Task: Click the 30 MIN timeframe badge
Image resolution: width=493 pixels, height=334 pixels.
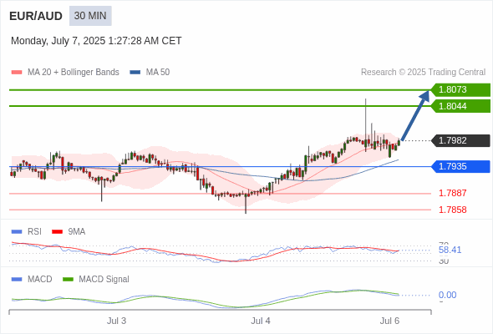Action: coord(90,16)
